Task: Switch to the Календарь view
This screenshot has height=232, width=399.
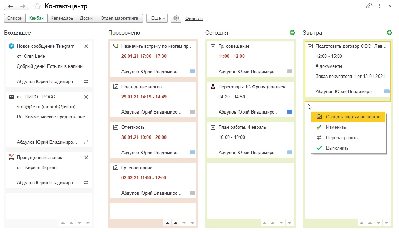Action: point(62,18)
